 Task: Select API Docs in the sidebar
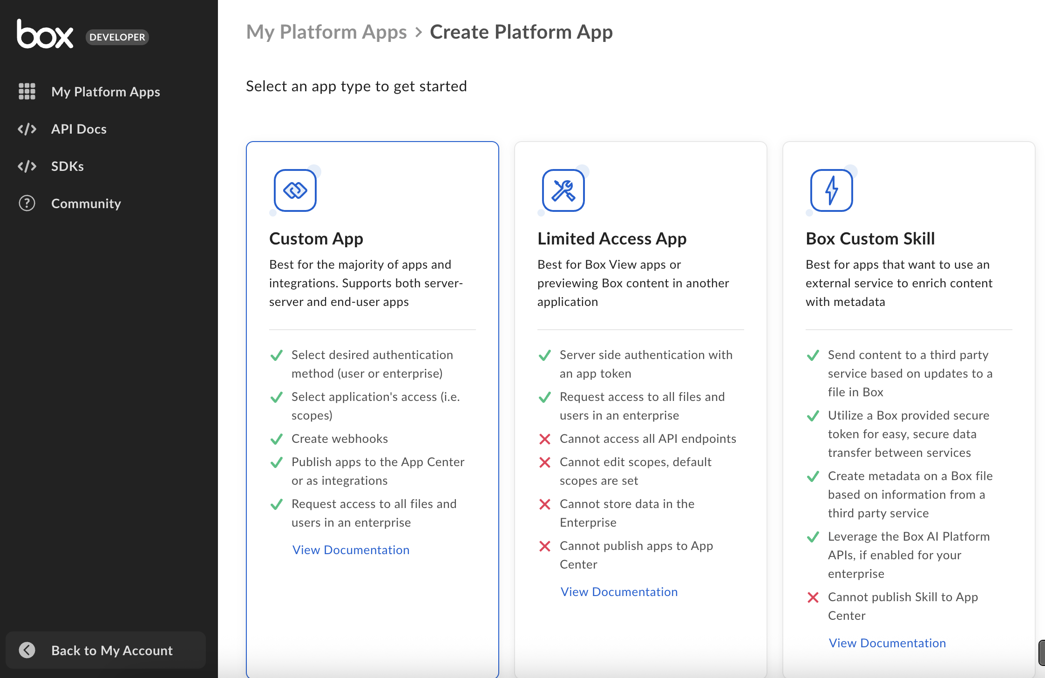click(78, 129)
